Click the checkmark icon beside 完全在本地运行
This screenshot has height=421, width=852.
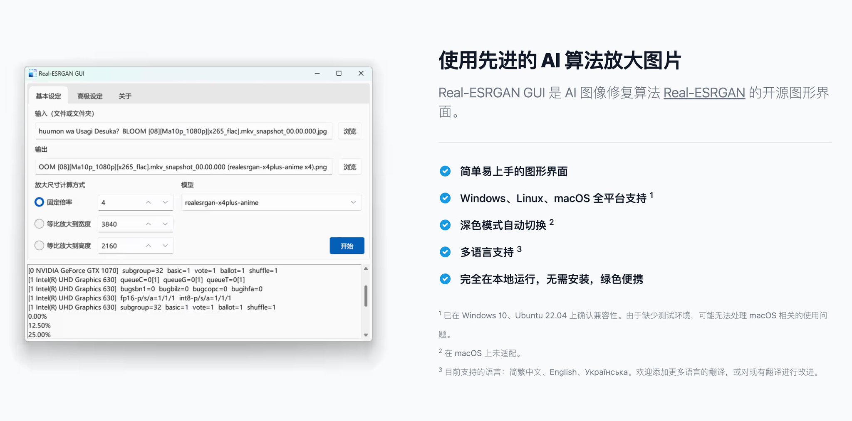tap(445, 278)
